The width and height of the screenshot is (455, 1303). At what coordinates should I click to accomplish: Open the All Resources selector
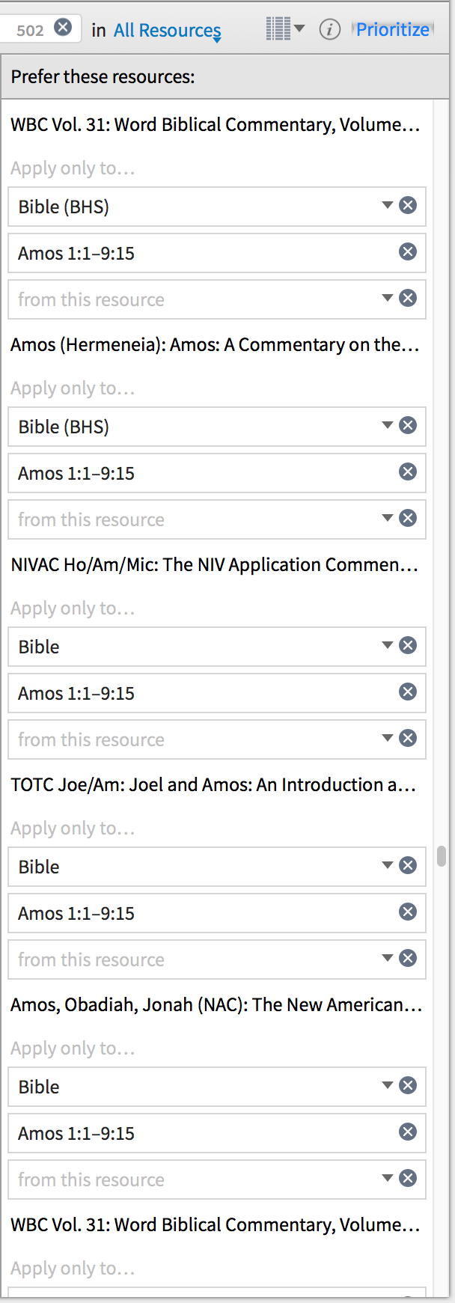[168, 31]
